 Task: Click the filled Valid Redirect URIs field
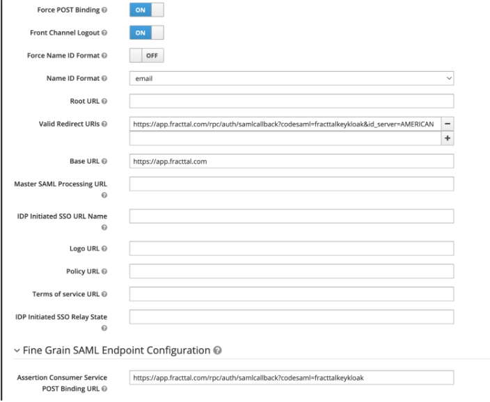click(x=285, y=124)
